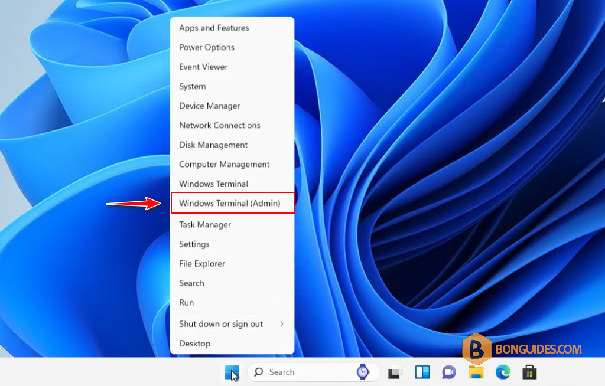This screenshot has height=386, width=605.
Task: Open the Widgets taskbar icon
Action: (x=422, y=372)
